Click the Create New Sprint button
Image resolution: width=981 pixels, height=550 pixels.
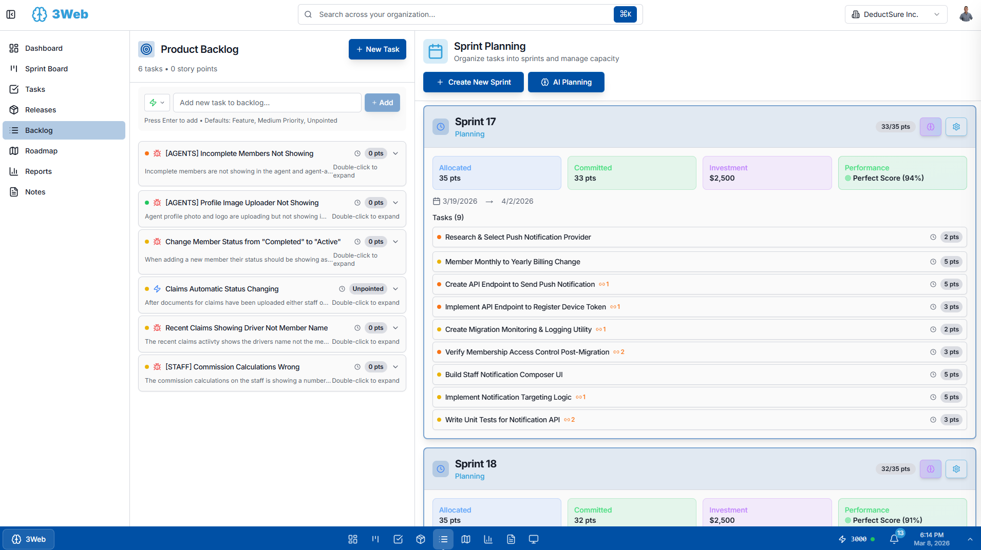473,82
